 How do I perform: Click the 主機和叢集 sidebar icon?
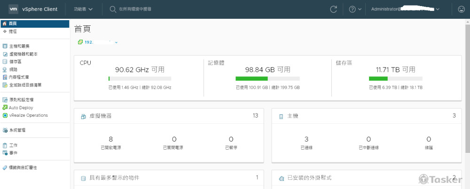tap(5, 46)
